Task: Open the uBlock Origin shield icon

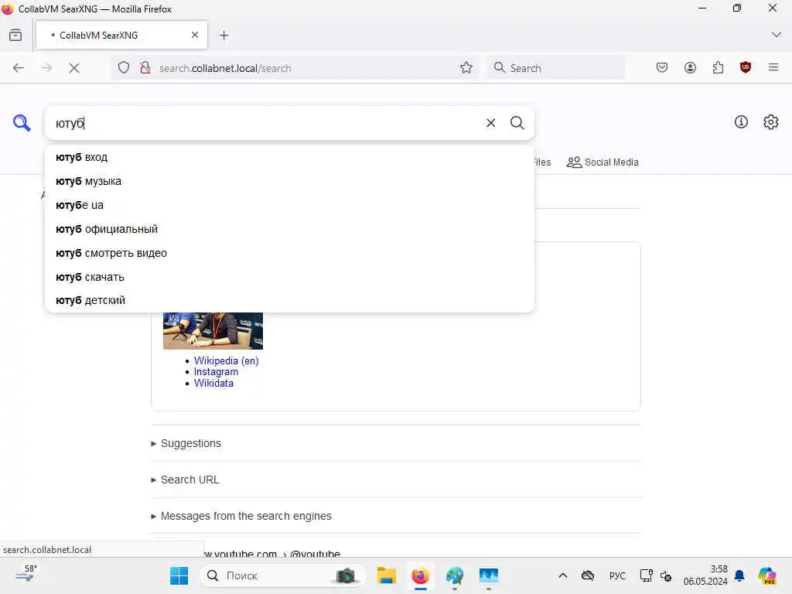Action: coord(746,68)
